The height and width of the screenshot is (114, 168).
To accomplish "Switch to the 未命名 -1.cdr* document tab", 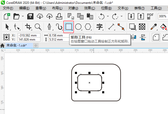I will [x=19, y=45].
